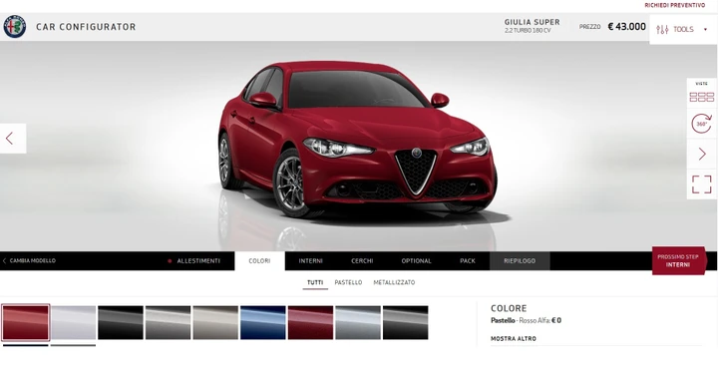718x368 pixels.
Task: Click the Car Configurator title
Action: (x=86, y=27)
